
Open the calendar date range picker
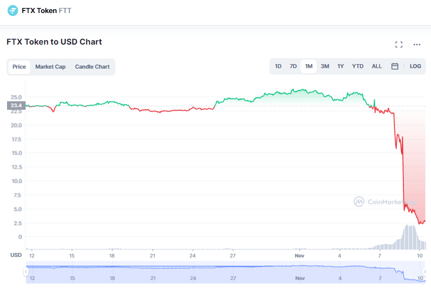[x=395, y=67]
